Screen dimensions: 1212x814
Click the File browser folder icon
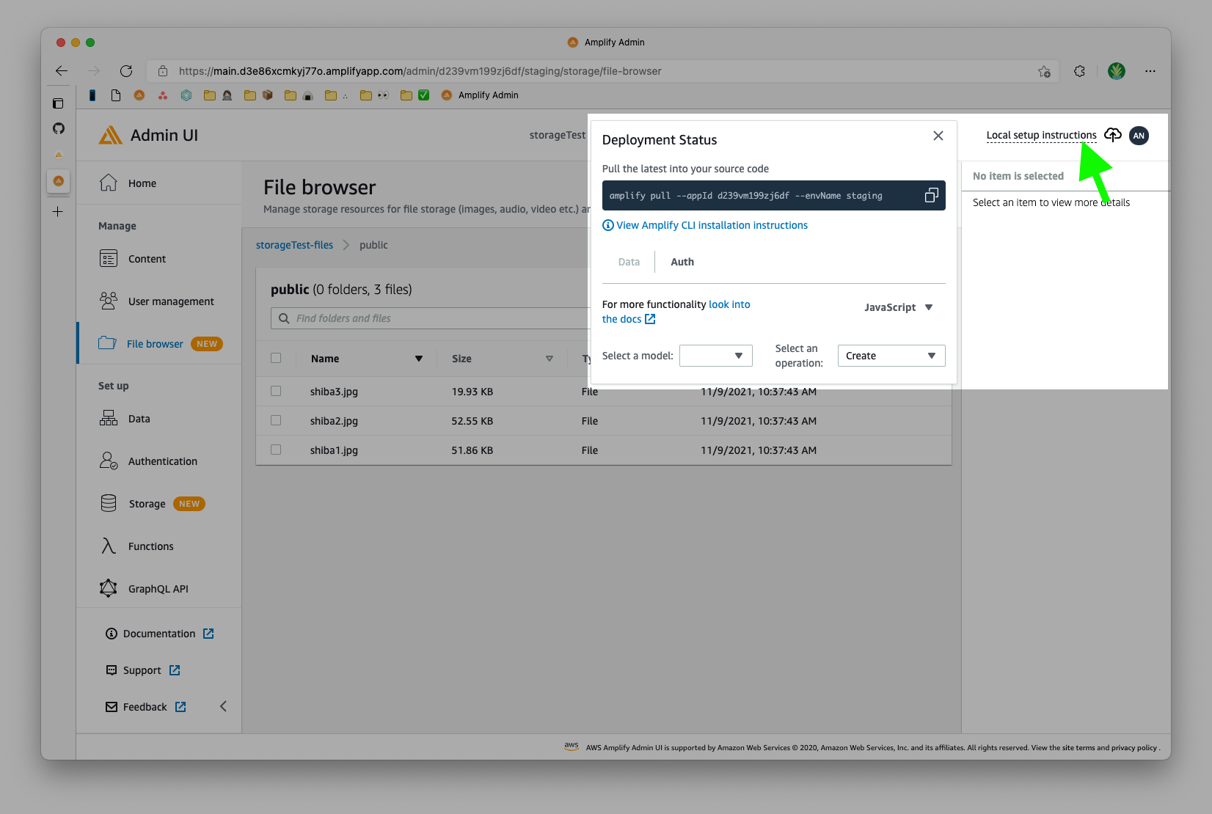107,343
